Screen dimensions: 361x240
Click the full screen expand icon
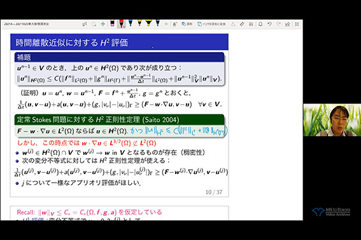[297, 24]
